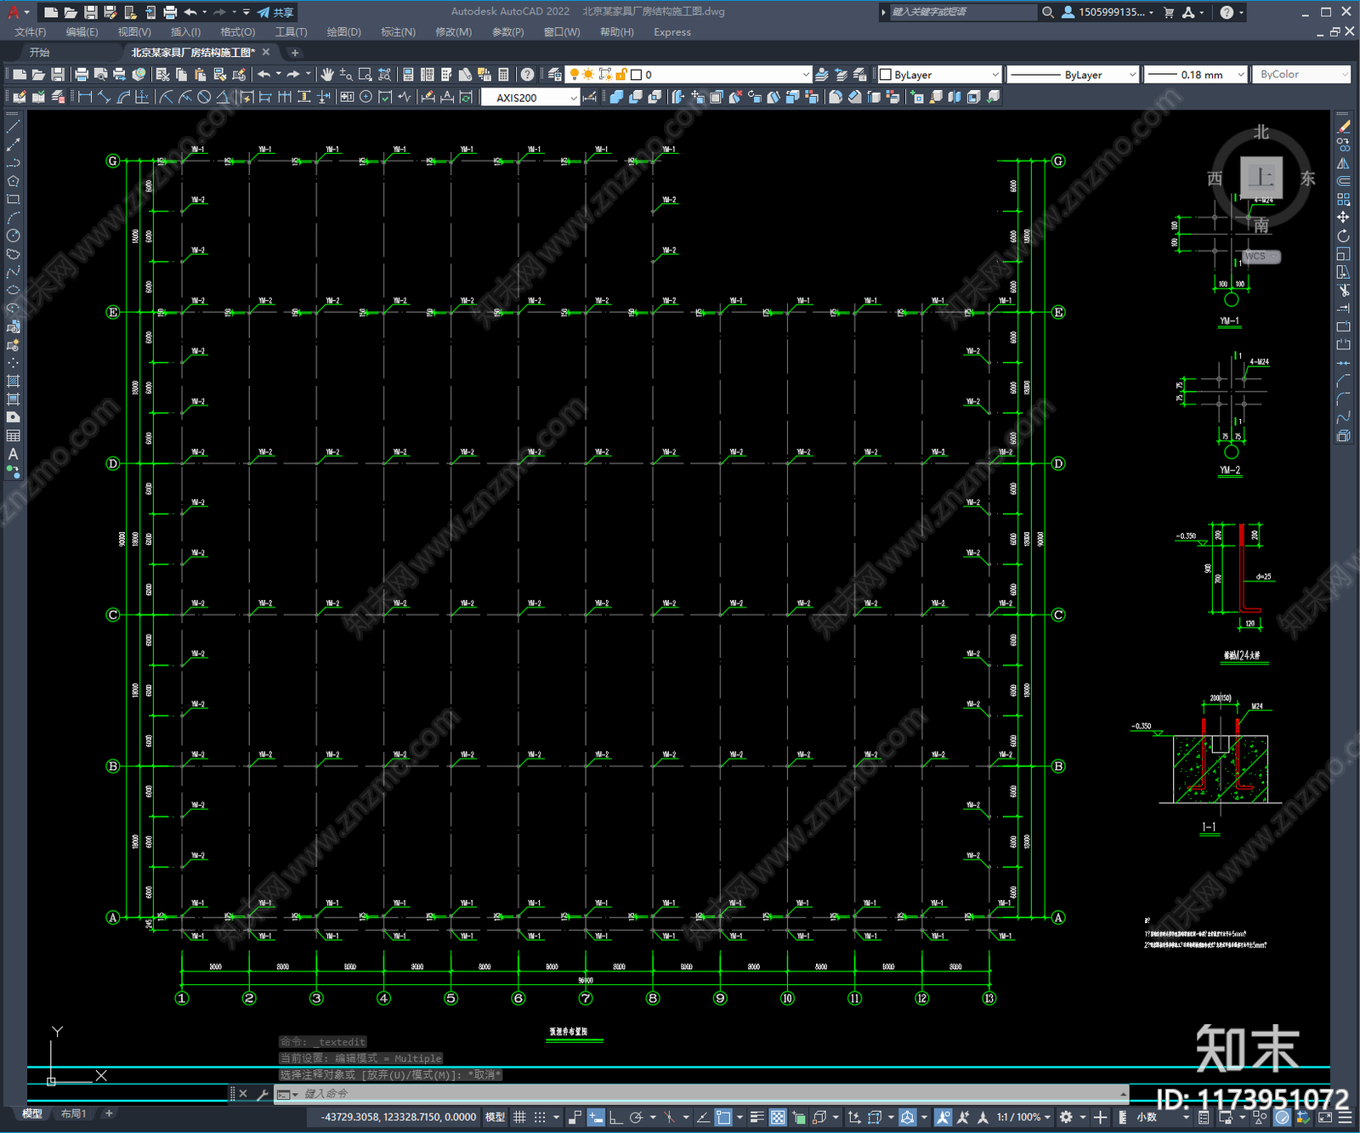Screen dimensions: 1360x1133
Task: Select the Mirror modify tool
Action: tap(1343, 162)
